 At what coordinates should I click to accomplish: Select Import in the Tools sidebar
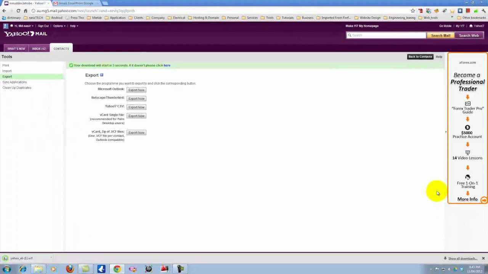coord(7,71)
